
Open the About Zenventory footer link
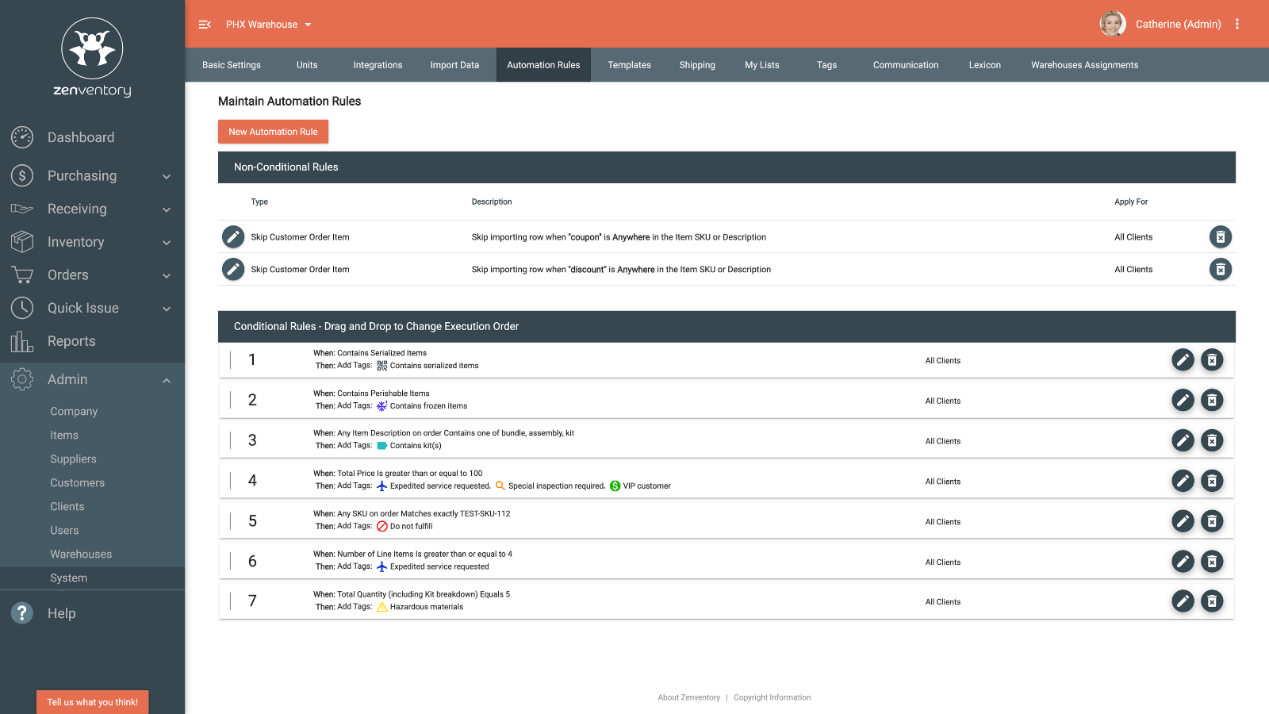point(688,697)
